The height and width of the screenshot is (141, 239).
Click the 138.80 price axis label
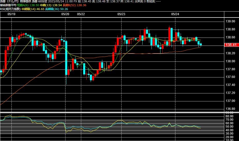click(230, 29)
